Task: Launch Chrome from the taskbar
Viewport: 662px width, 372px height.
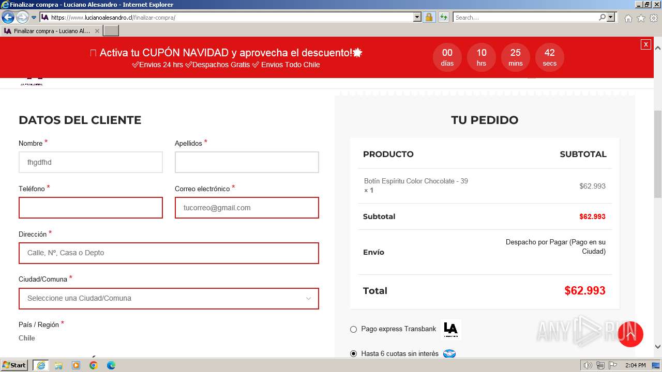Action: (94, 365)
